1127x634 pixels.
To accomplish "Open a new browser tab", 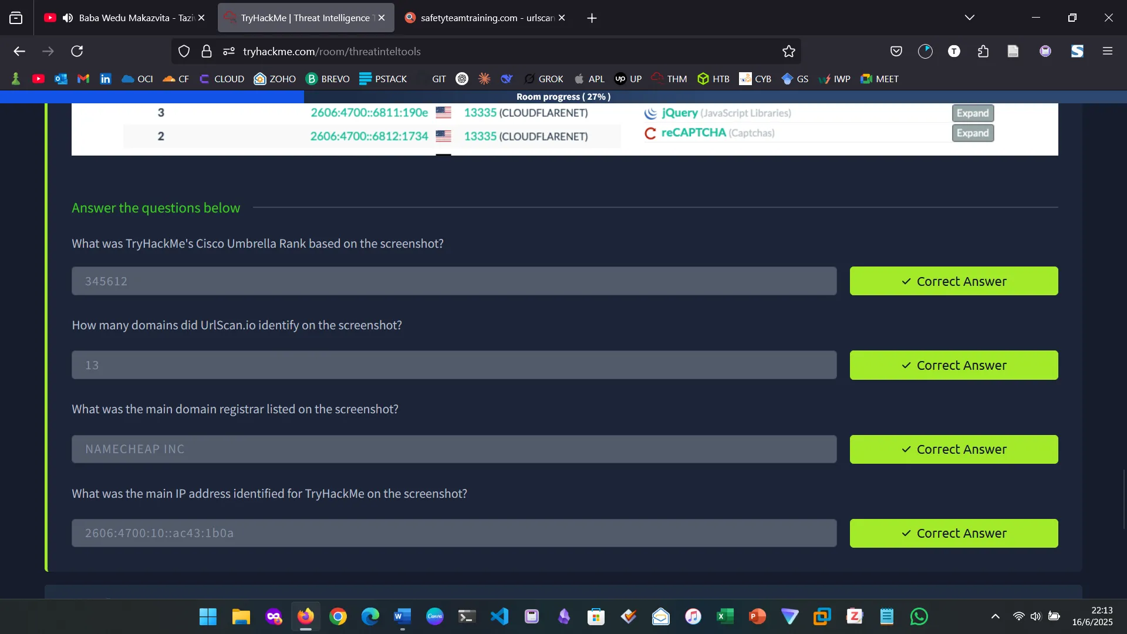I will pyautogui.click(x=592, y=18).
